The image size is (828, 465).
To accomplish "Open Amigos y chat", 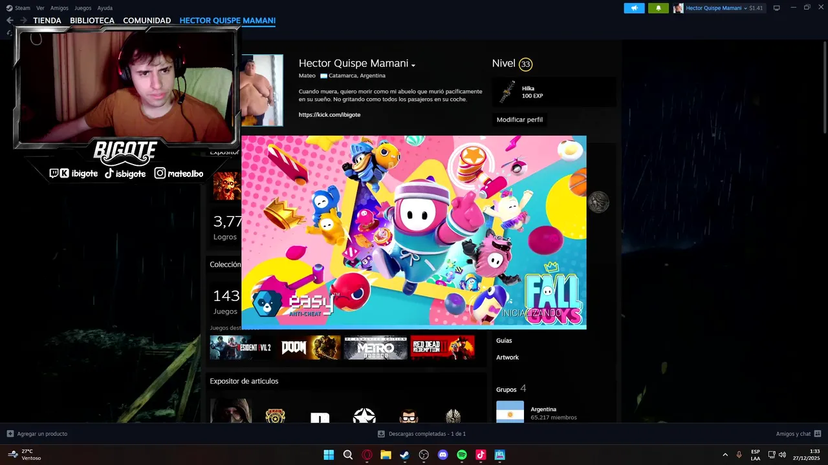I will tap(798, 434).
